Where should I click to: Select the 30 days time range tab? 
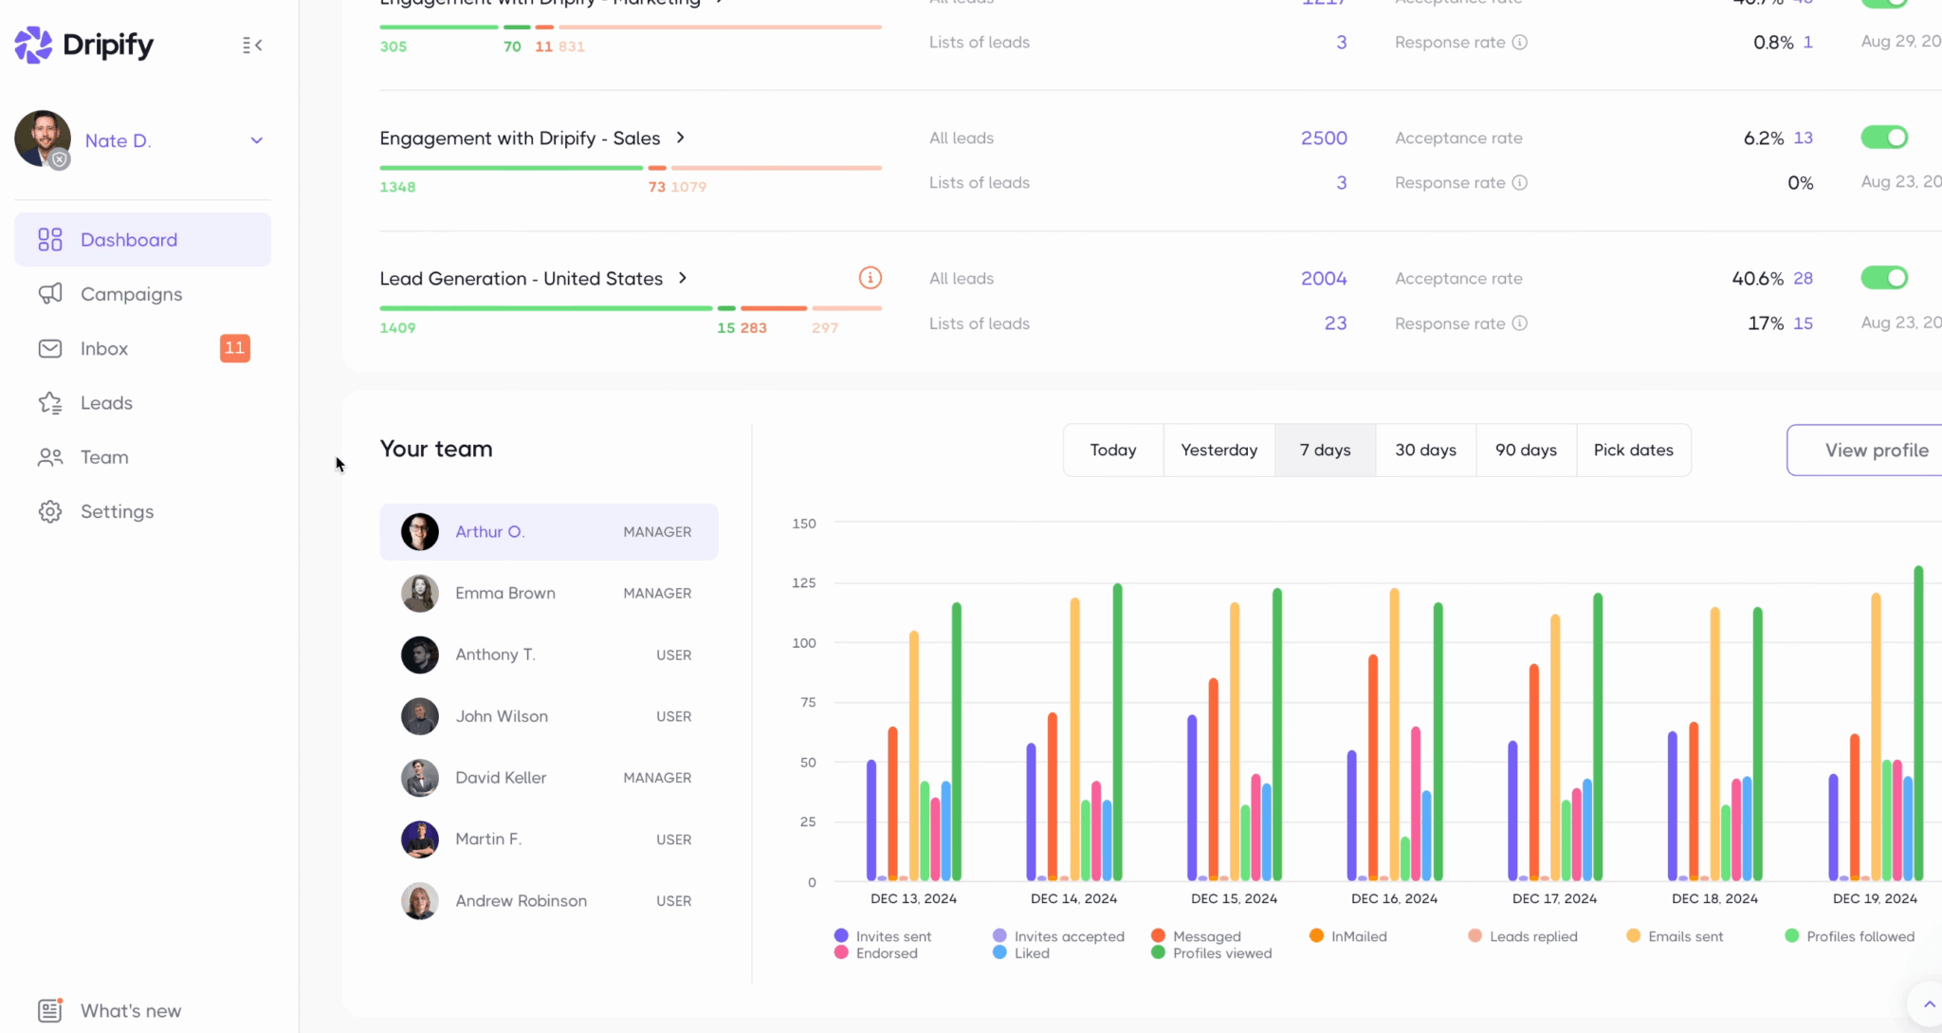[1426, 450]
